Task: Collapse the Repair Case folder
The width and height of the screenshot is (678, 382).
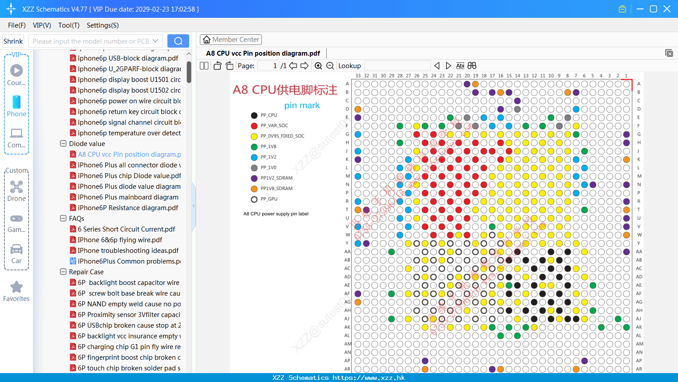Action: click(63, 272)
